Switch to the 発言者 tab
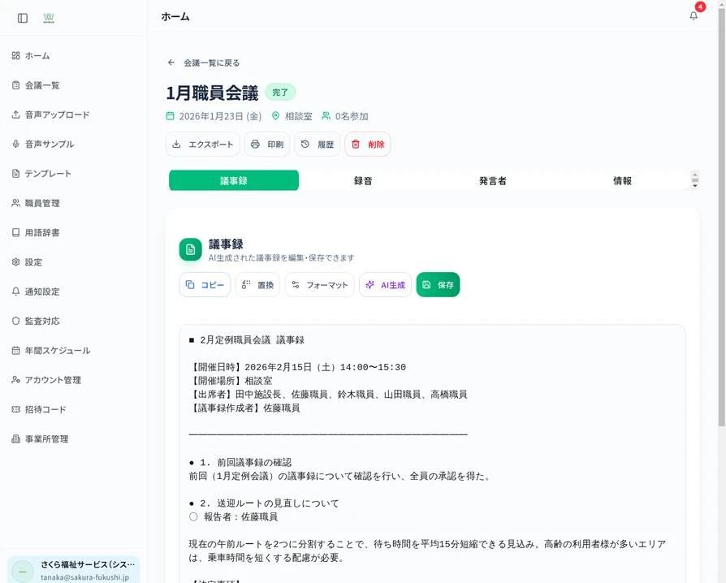726x583 pixels. point(493,180)
